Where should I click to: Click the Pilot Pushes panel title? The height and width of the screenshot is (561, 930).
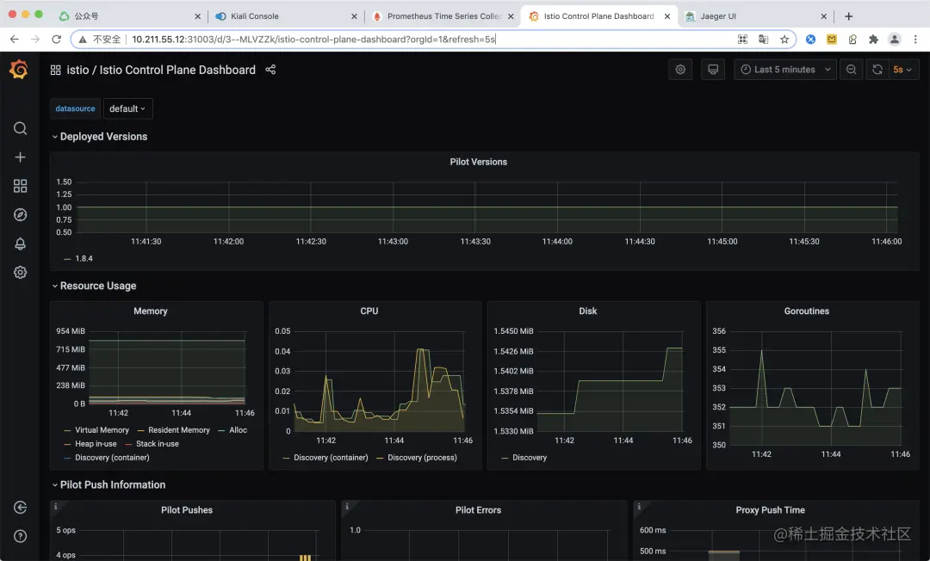click(187, 510)
